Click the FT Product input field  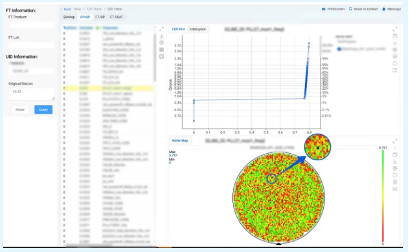[32, 25]
